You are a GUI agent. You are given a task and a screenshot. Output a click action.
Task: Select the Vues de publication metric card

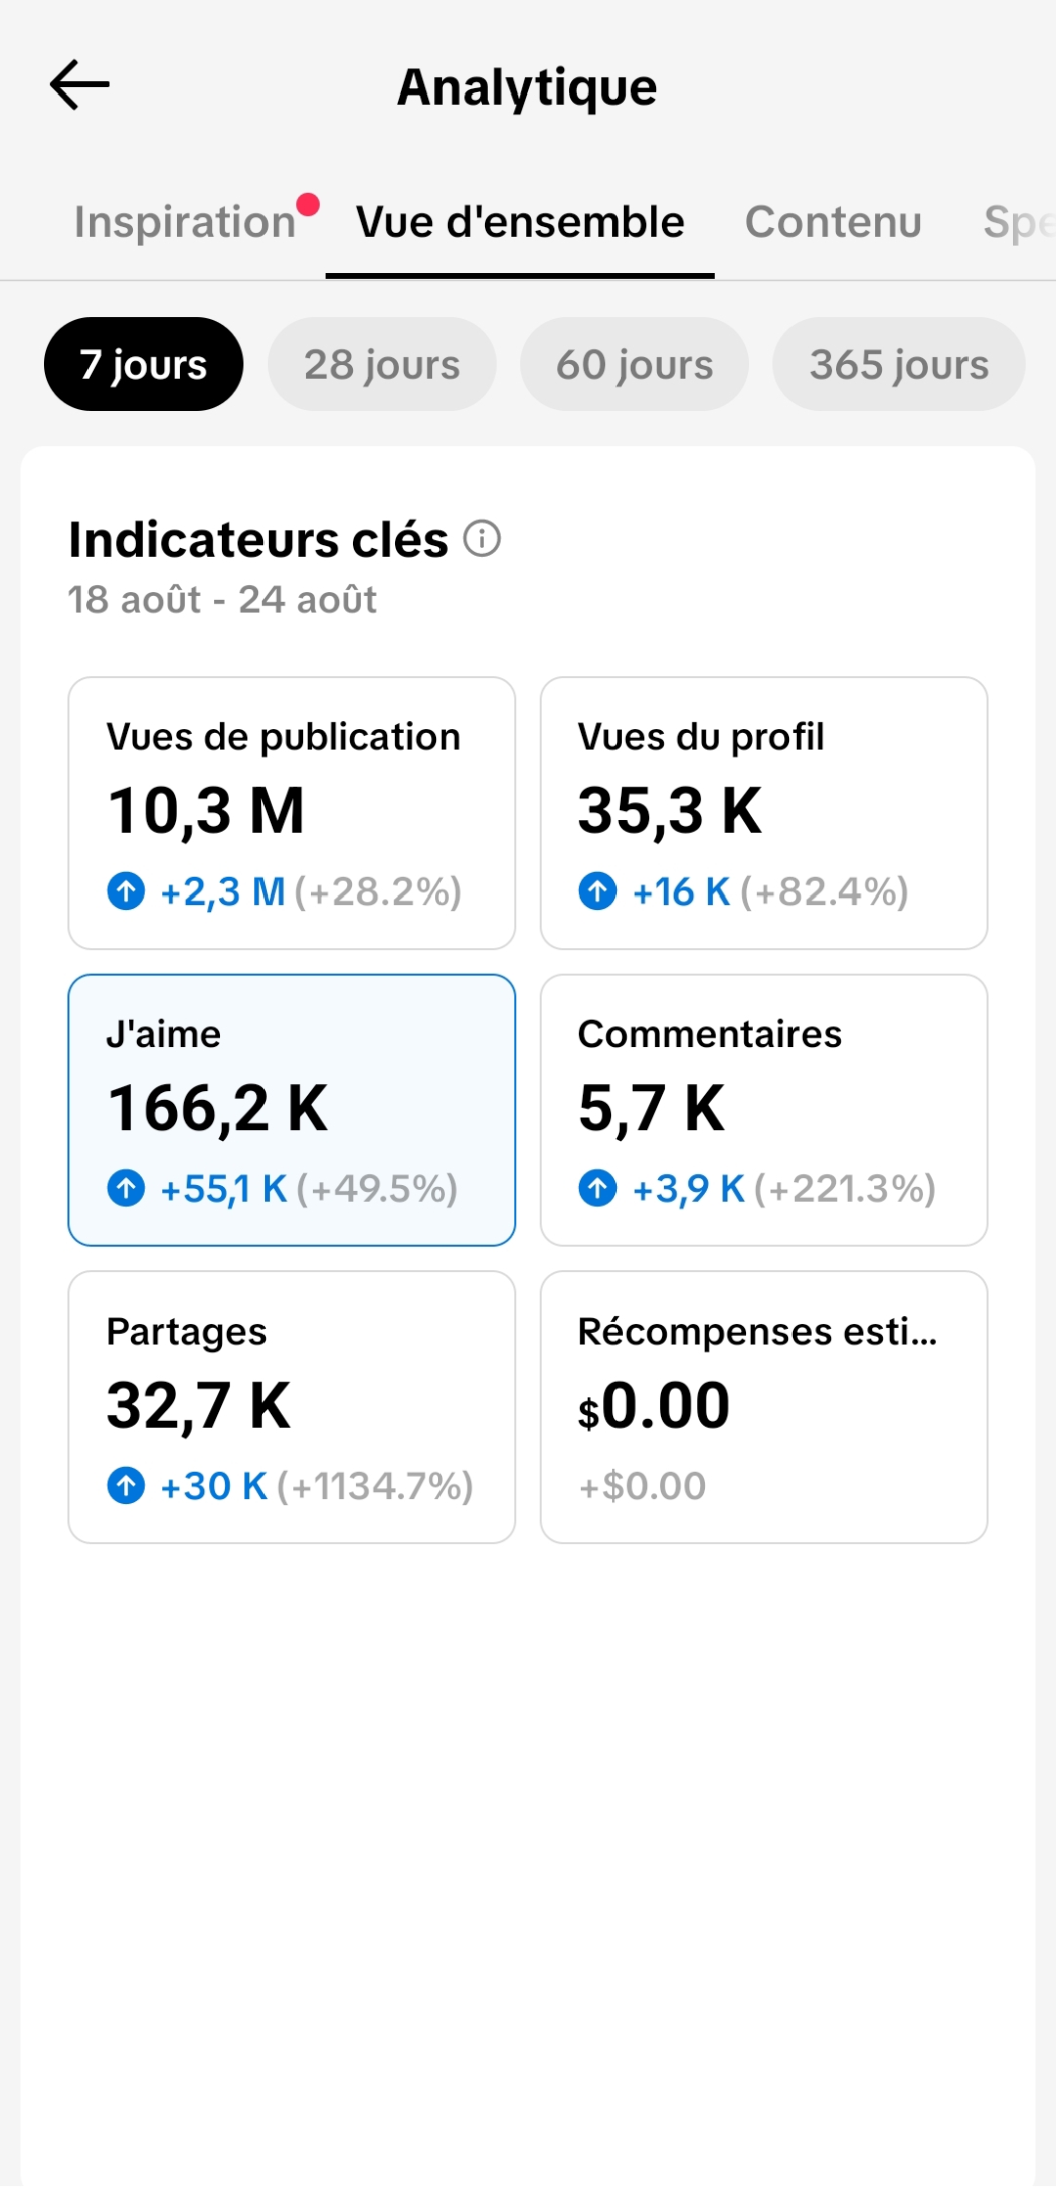click(291, 813)
